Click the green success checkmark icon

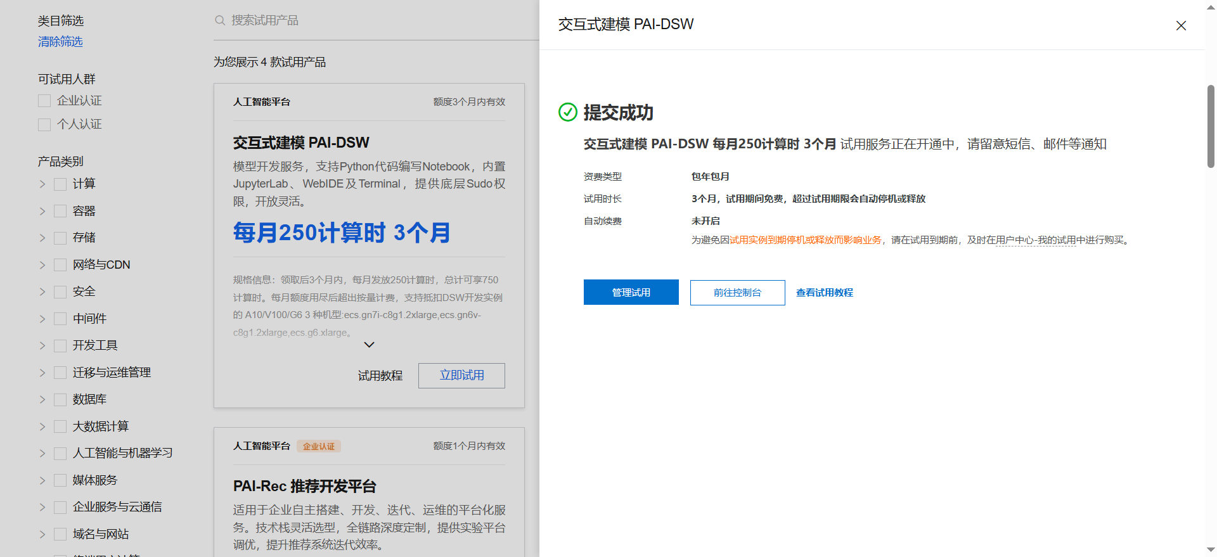coord(568,112)
